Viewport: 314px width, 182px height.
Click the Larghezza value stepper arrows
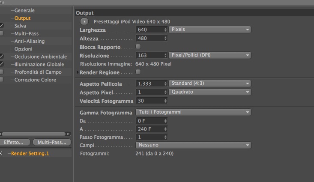(165, 30)
